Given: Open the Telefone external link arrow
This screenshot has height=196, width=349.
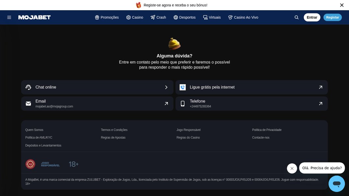Looking at the screenshot, I should pos(320,104).
